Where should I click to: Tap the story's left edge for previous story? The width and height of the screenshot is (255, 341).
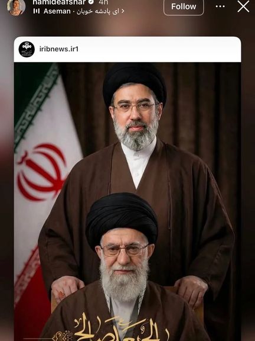6,174
